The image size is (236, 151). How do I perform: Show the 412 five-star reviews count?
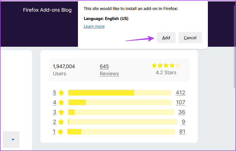tap(180, 93)
